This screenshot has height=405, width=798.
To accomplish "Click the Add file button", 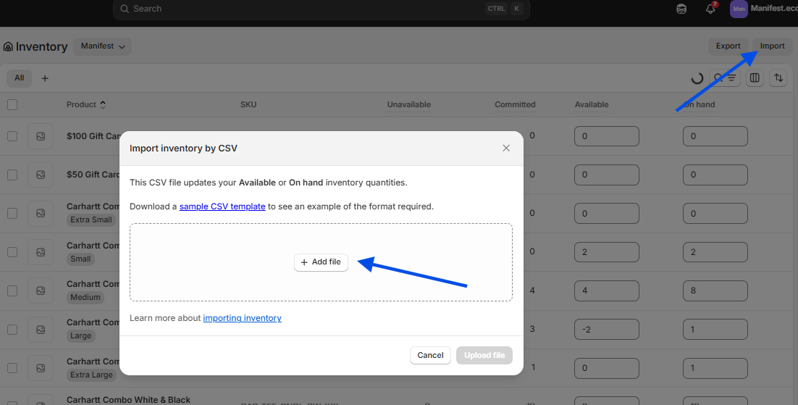I will tap(321, 262).
